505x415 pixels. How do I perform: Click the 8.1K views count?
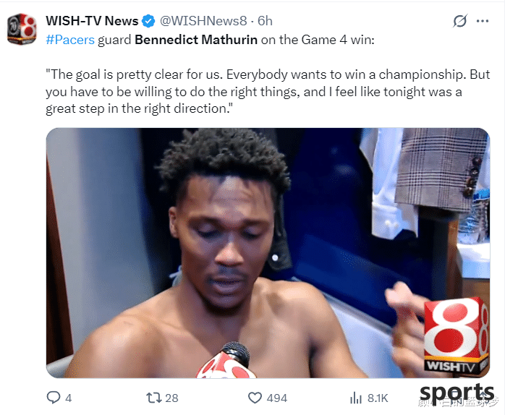378,398
